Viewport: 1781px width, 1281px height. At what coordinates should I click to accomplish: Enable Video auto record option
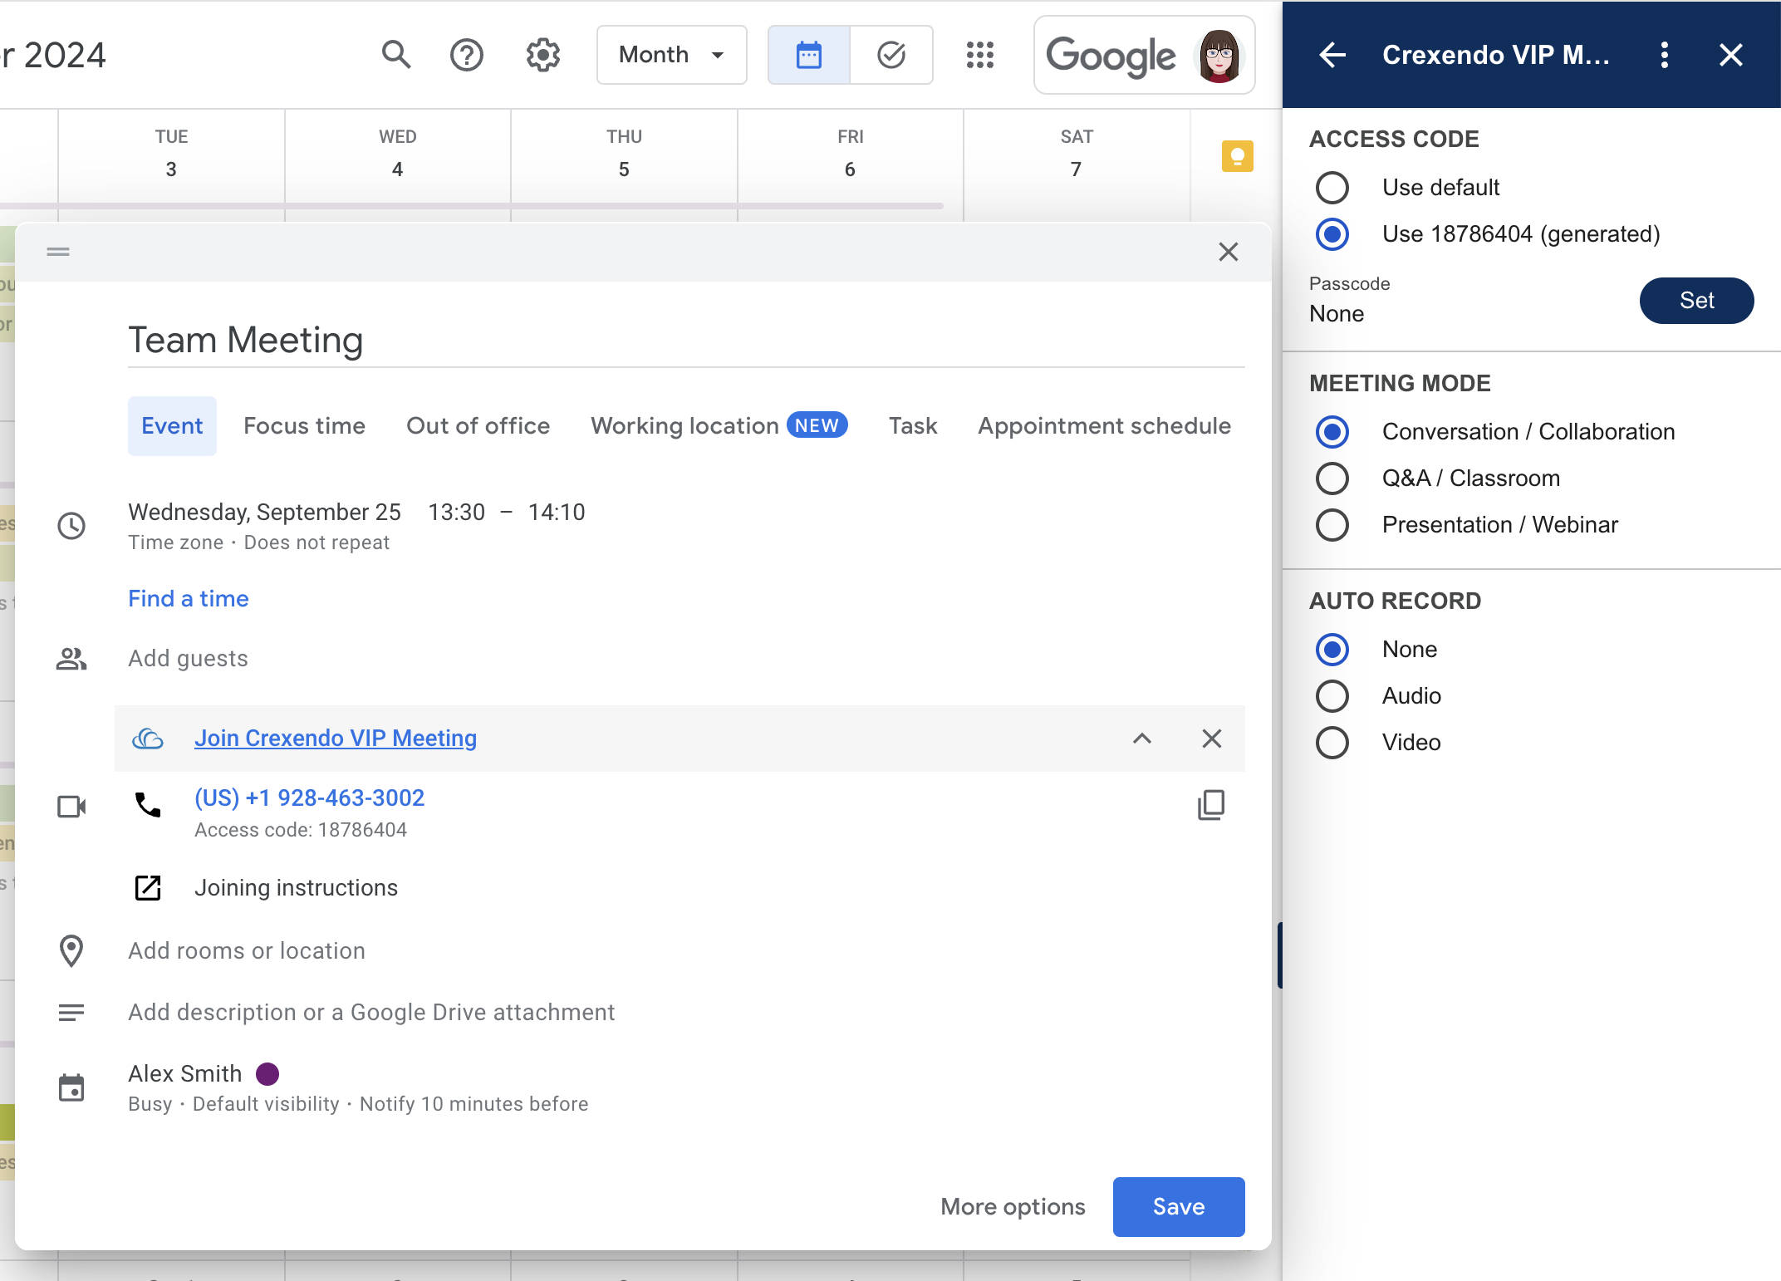[1332, 743]
